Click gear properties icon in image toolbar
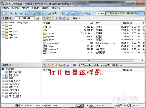The height and width of the screenshot is (108, 146). click(64, 18)
